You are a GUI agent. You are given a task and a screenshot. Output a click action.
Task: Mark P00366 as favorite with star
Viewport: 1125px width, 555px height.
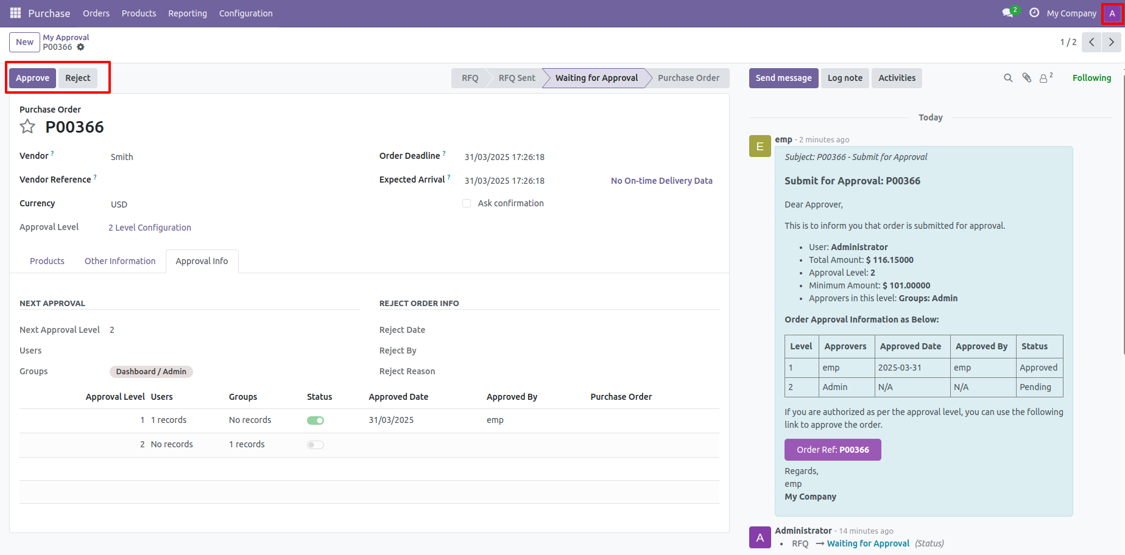27,127
